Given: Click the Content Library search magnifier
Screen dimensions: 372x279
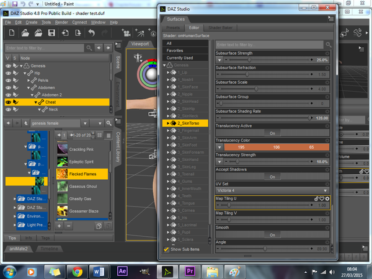Looking at the screenshot, I should (108, 123).
